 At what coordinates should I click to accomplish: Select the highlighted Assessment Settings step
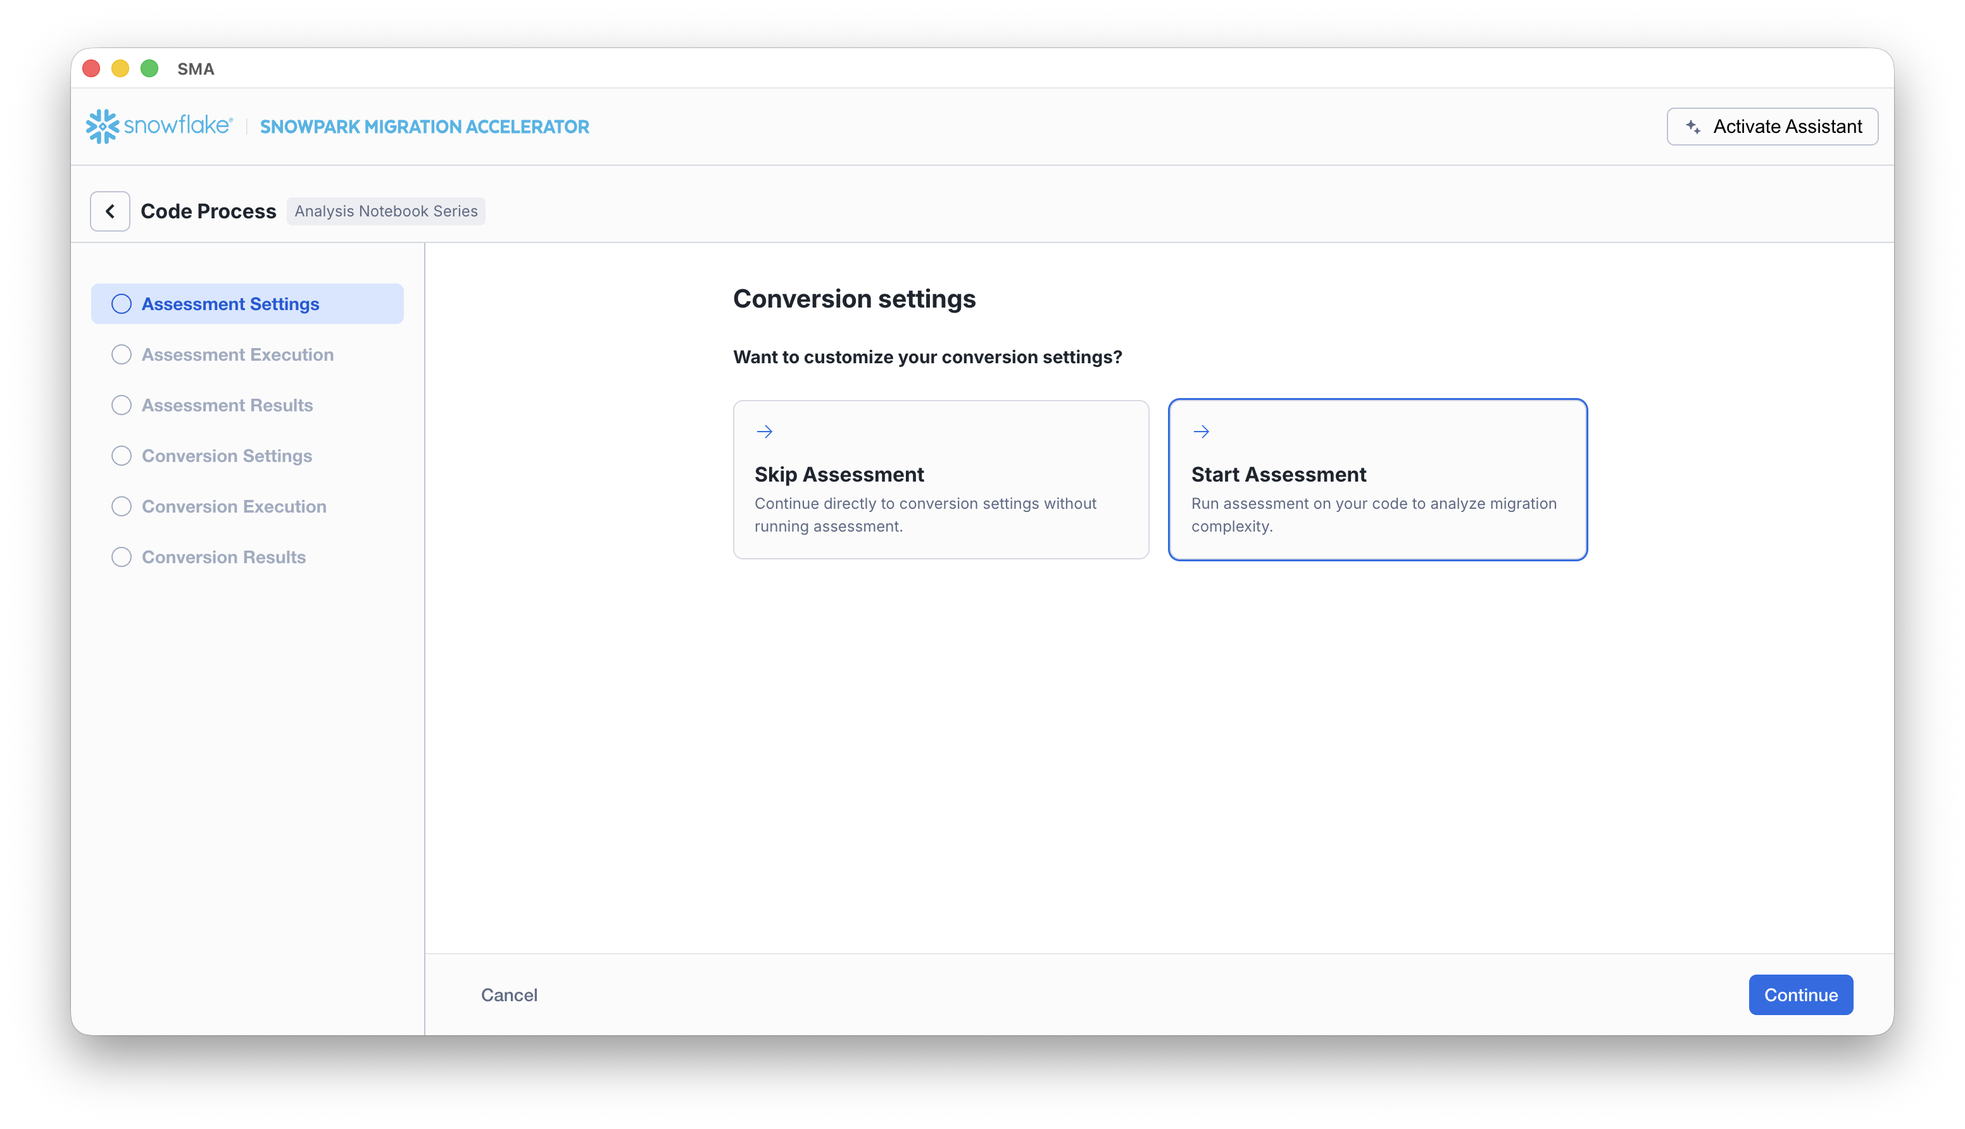point(247,303)
